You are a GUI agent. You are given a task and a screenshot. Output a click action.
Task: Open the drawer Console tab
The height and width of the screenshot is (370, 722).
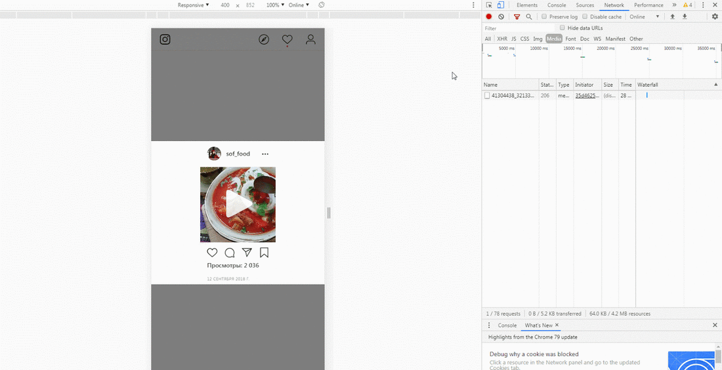pyautogui.click(x=507, y=325)
